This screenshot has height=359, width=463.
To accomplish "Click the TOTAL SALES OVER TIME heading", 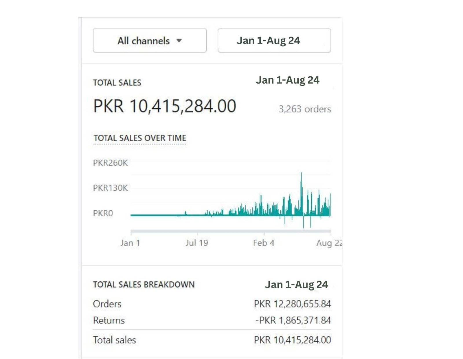I will coord(140,138).
